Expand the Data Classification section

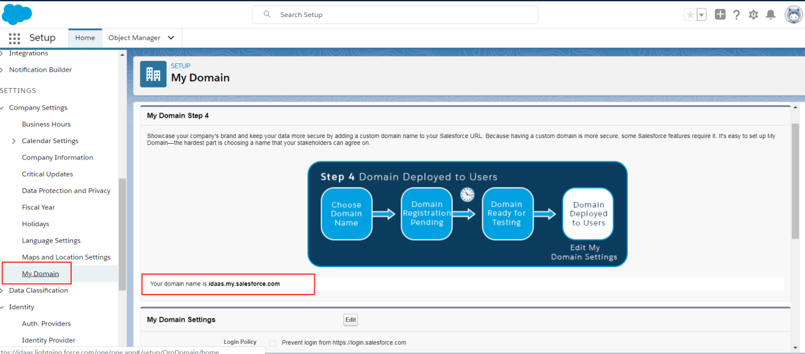[x=3, y=291]
